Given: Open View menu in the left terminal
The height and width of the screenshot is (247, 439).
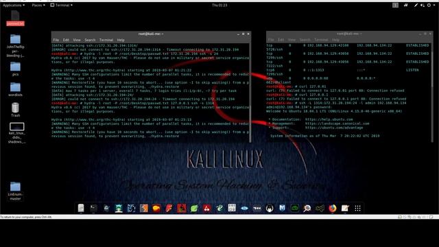Looking at the screenshot, I should tap(77, 40).
